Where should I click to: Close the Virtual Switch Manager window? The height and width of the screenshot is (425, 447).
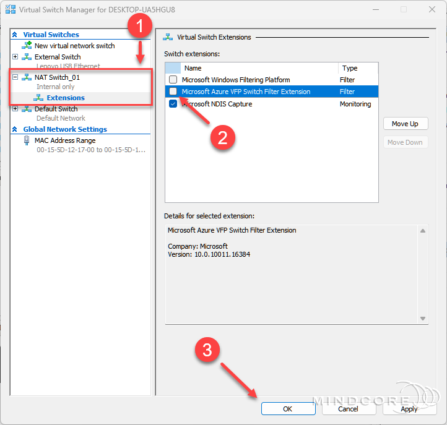[x=432, y=9]
